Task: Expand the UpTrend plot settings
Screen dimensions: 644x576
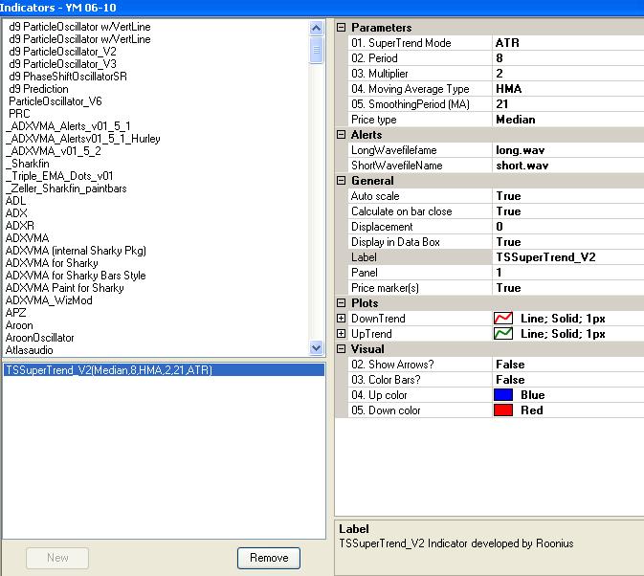Action: coord(341,334)
